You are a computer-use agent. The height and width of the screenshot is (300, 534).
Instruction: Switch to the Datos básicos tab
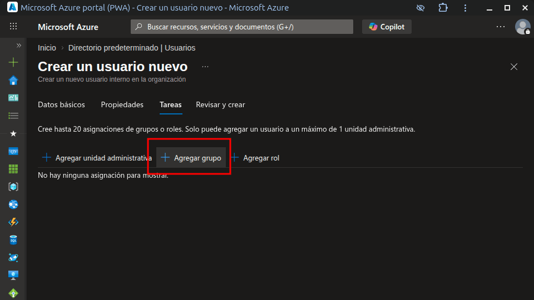[x=61, y=104]
